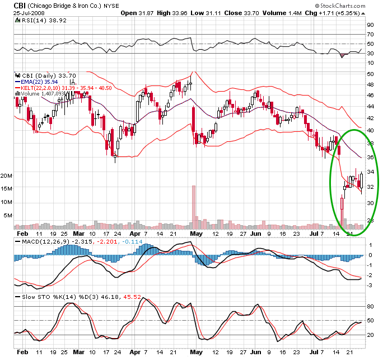Click the volume bars icon in the legend
Viewport: 383px width, 357px height.
pyautogui.click(x=17, y=93)
